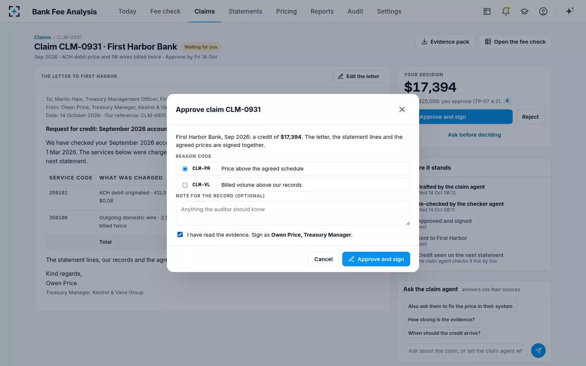Click service code 350100 in the letter
Screen dimensions: 586x366
(x=58, y=218)
